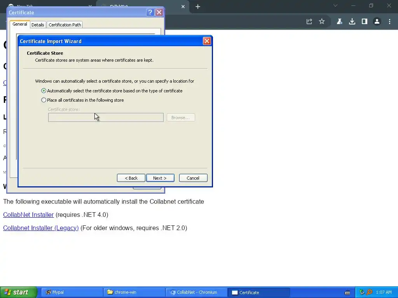Image resolution: width=398 pixels, height=298 pixels.
Task: Close the Certificate Import Wizard dialog
Action: click(x=207, y=41)
